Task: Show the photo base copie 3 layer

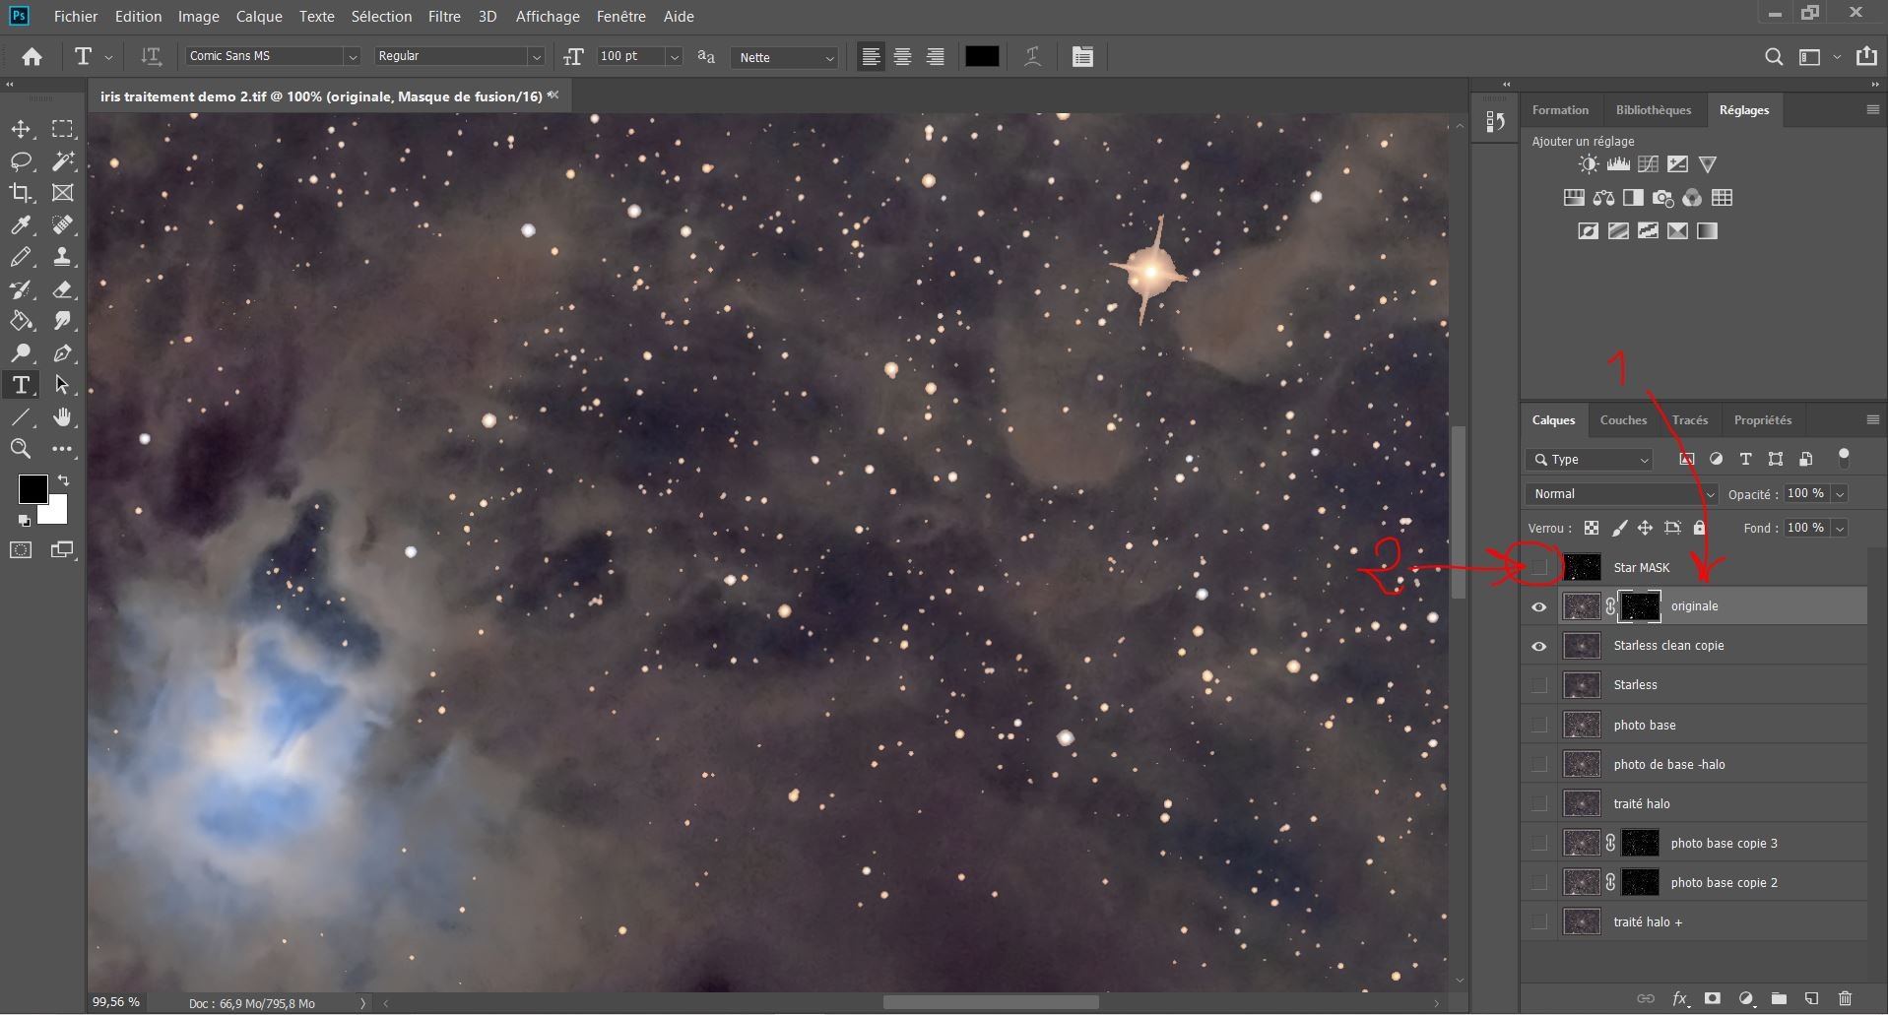Action: [x=1539, y=843]
